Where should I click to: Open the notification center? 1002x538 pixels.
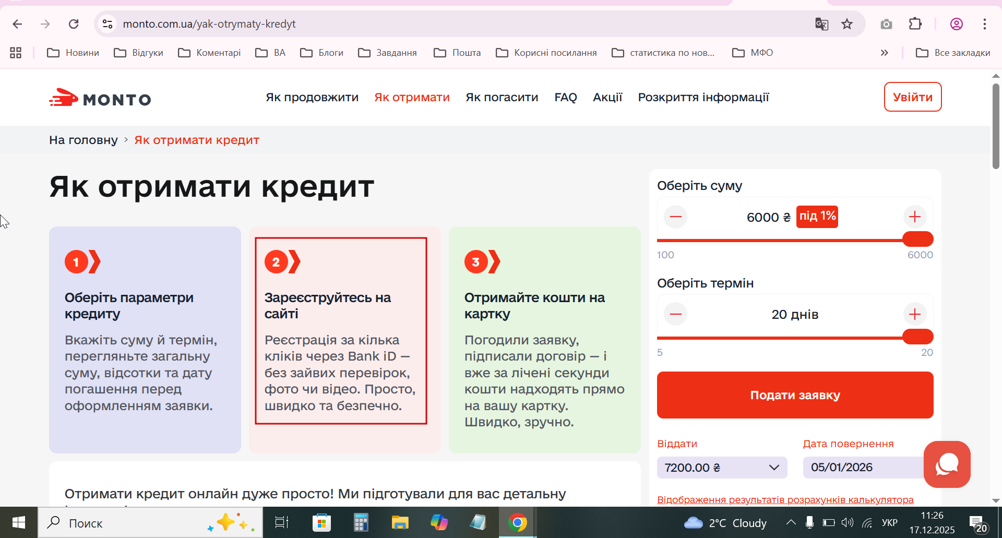coord(979,523)
